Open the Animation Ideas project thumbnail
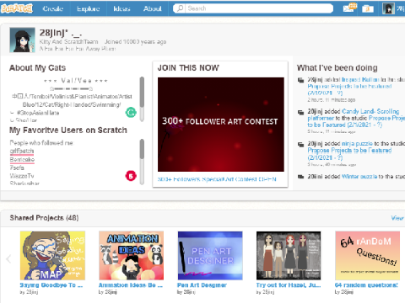This screenshot has width=405, height=303. [131, 255]
